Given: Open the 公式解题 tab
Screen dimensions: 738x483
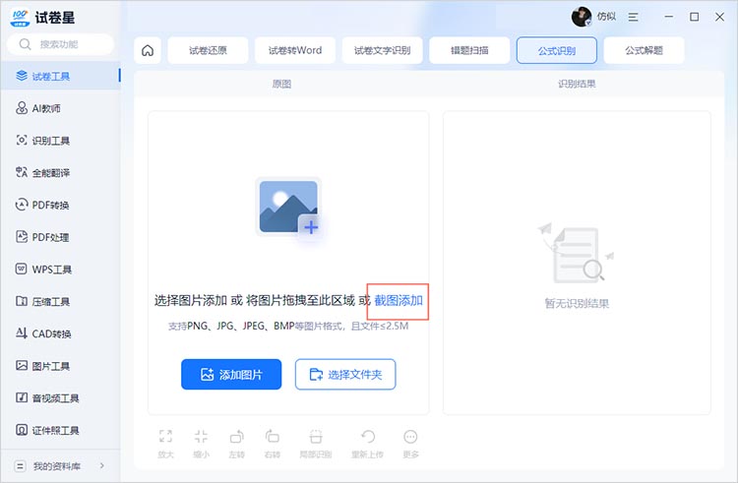Looking at the screenshot, I should tap(644, 50).
